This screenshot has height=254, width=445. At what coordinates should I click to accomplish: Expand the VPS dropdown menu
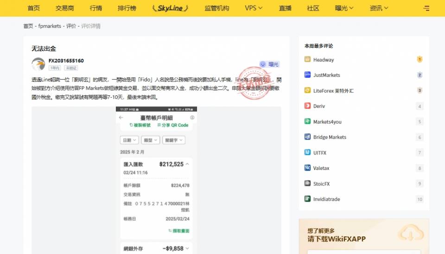point(254,8)
